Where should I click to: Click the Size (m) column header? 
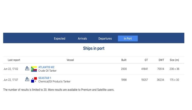(174, 60)
